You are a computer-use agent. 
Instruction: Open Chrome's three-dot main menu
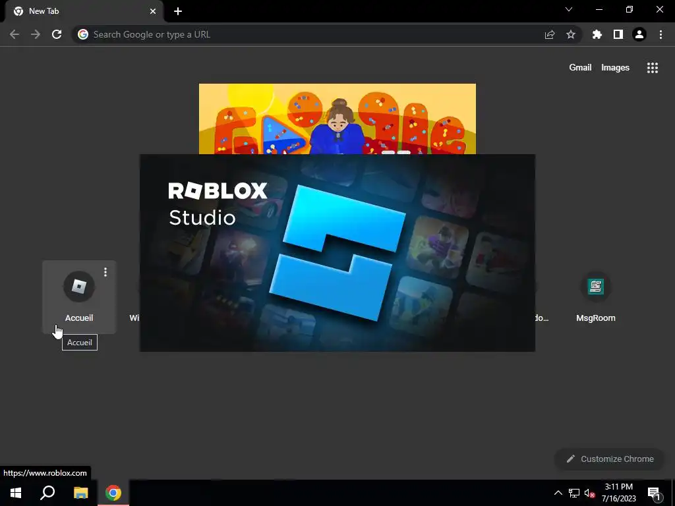660,34
